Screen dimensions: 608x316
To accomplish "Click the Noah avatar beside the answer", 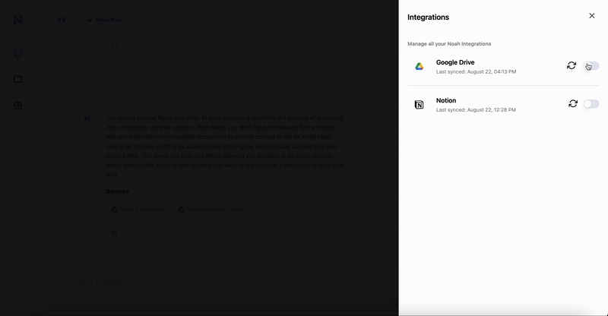I will pyautogui.click(x=87, y=119).
